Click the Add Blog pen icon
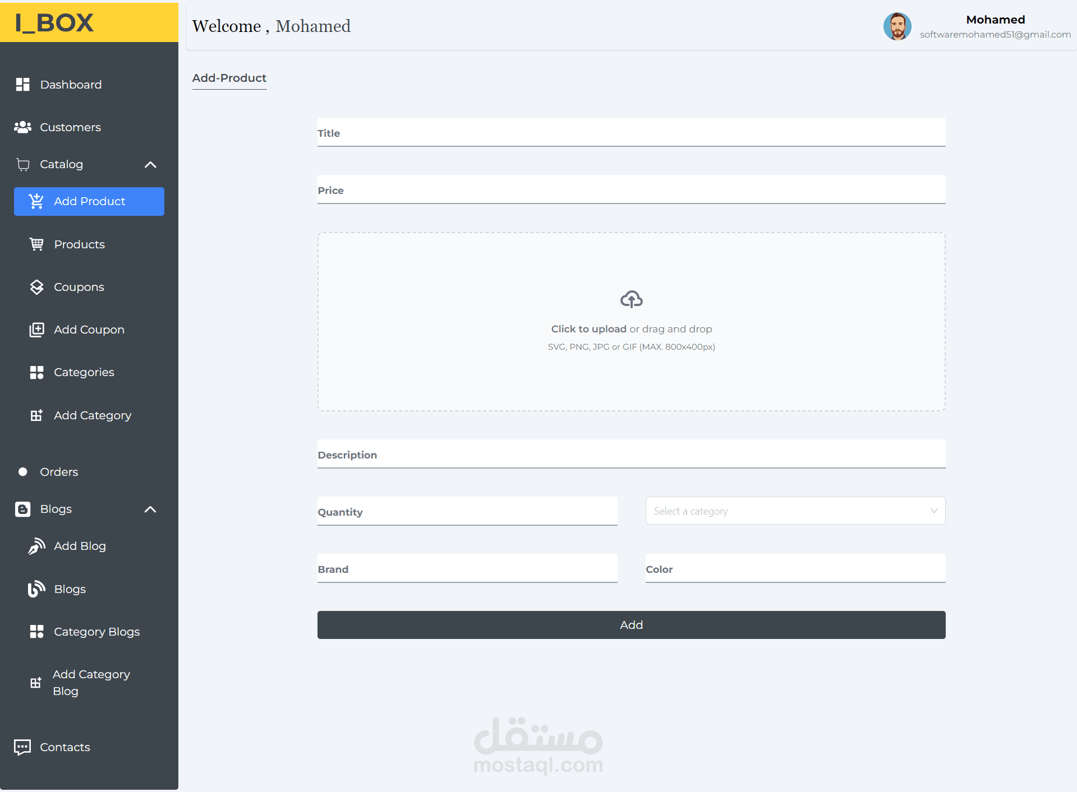 [36, 546]
